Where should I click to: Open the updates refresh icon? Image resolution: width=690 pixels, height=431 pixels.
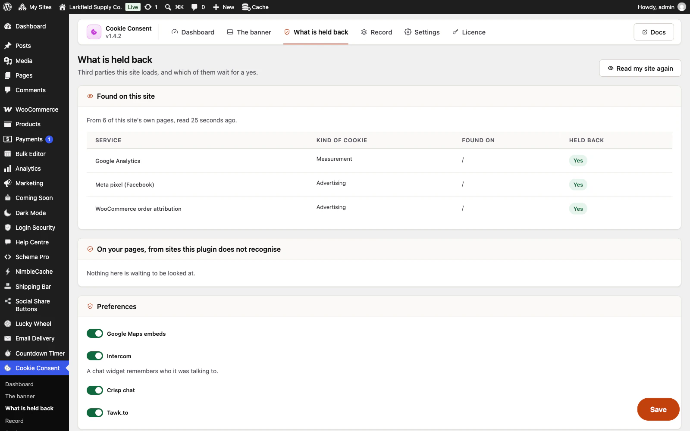[x=148, y=7]
